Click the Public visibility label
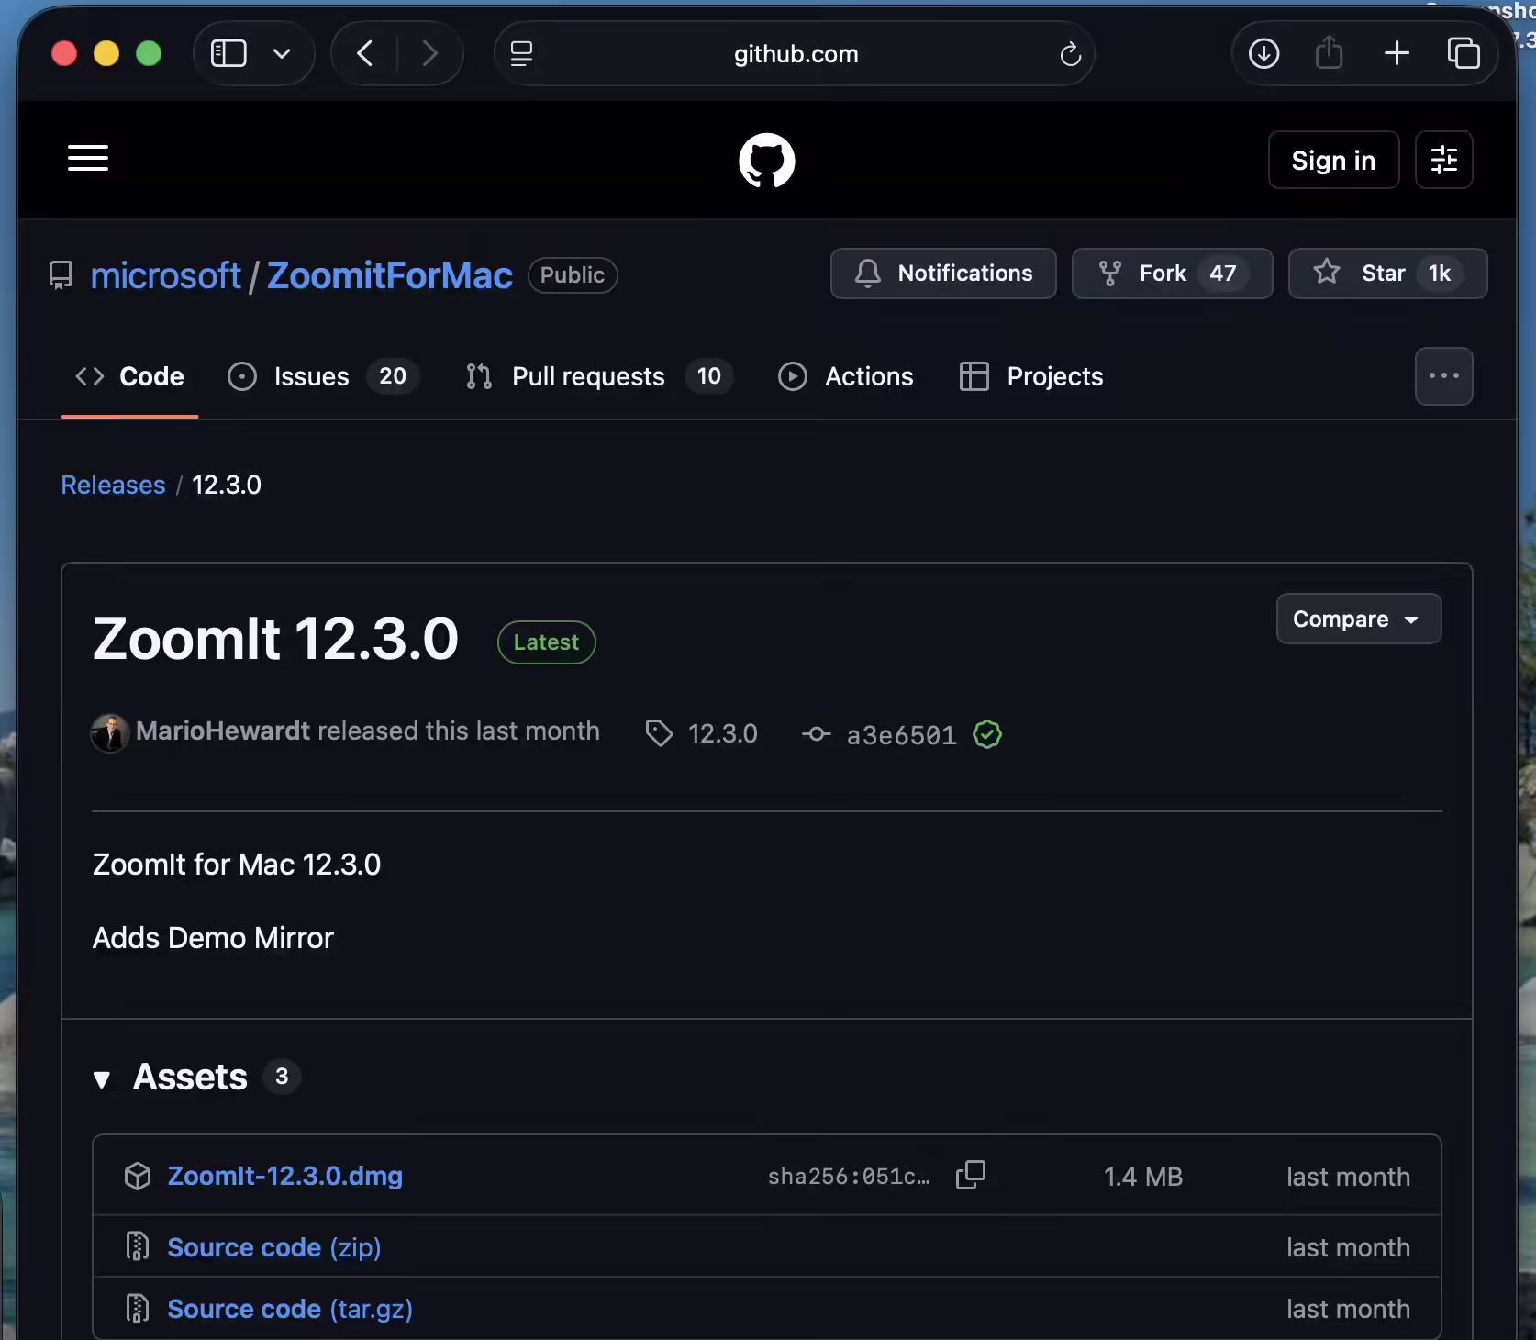1536x1340 pixels. coord(573,275)
